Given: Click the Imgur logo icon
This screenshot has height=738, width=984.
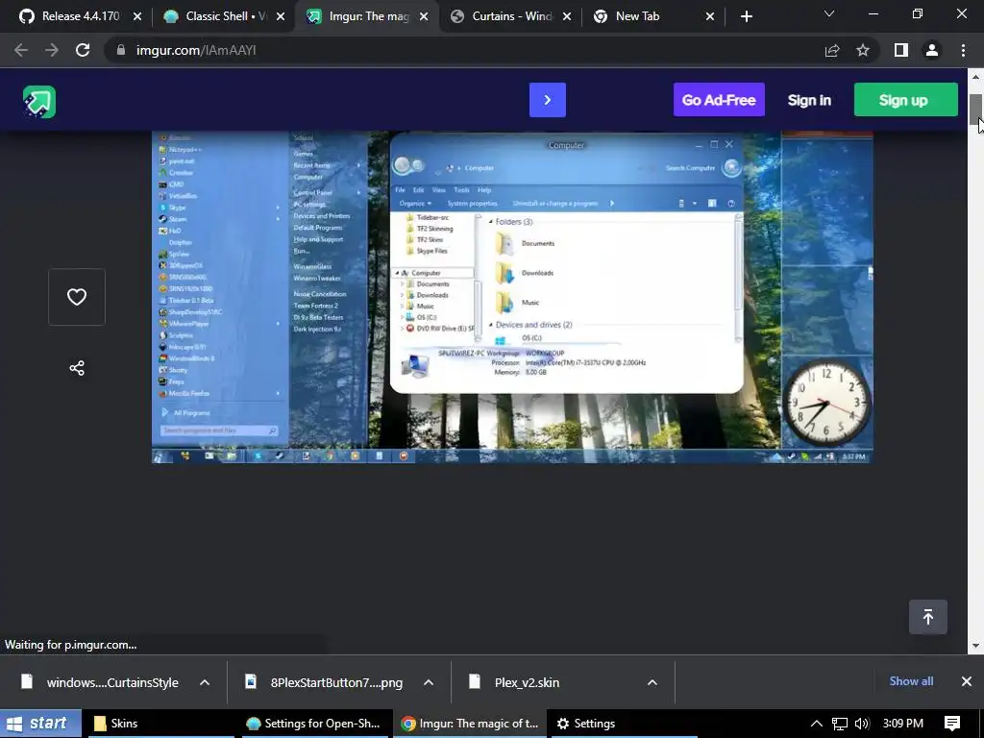Looking at the screenshot, I should [39, 101].
